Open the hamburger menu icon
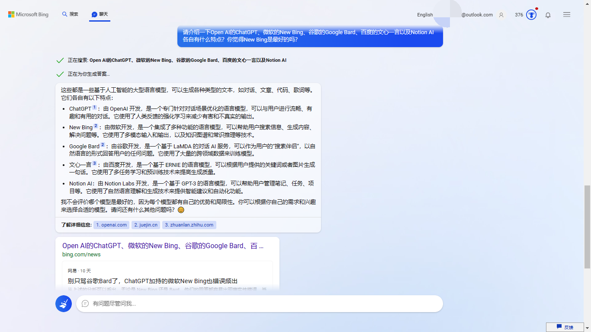 (567, 15)
